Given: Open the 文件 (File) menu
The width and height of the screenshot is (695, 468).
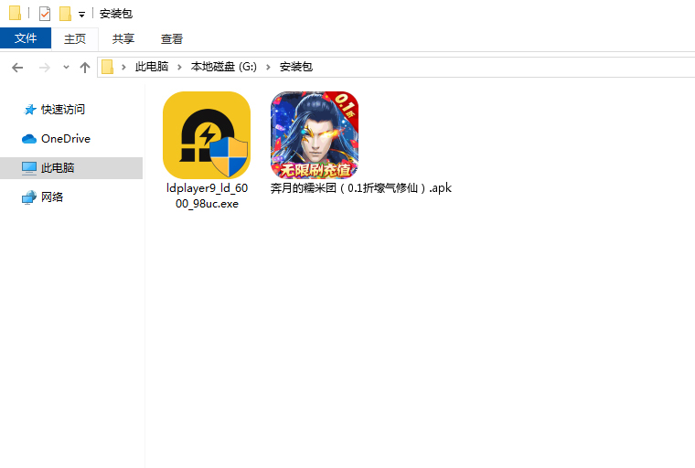Looking at the screenshot, I should [x=26, y=38].
